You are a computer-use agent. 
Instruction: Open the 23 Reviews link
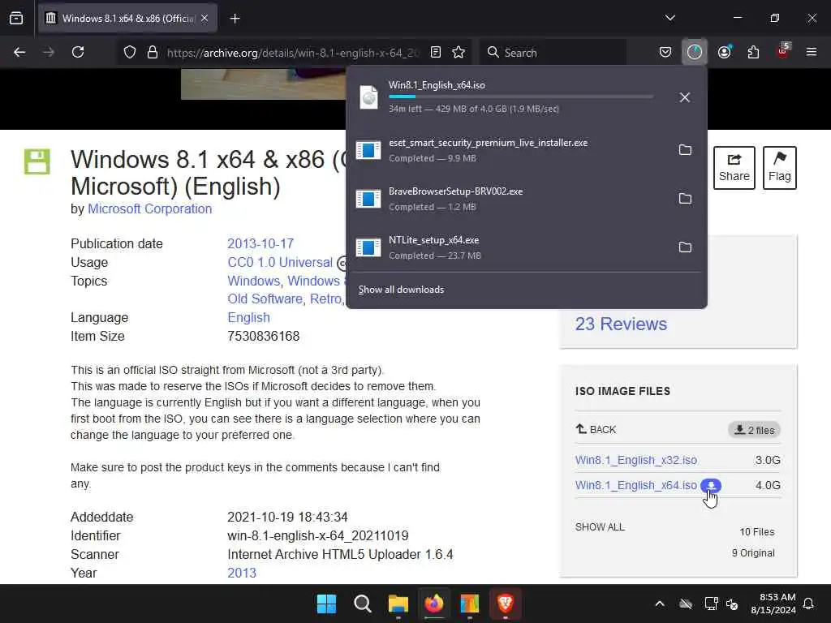click(x=621, y=324)
